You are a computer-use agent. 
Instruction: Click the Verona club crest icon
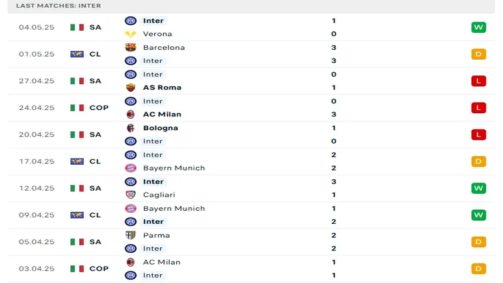pyautogui.click(x=130, y=34)
